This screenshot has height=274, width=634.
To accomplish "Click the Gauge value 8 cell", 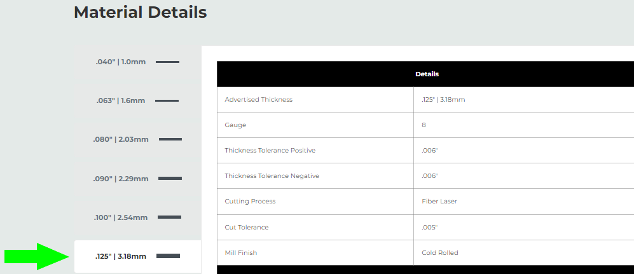I will point(424,125).
